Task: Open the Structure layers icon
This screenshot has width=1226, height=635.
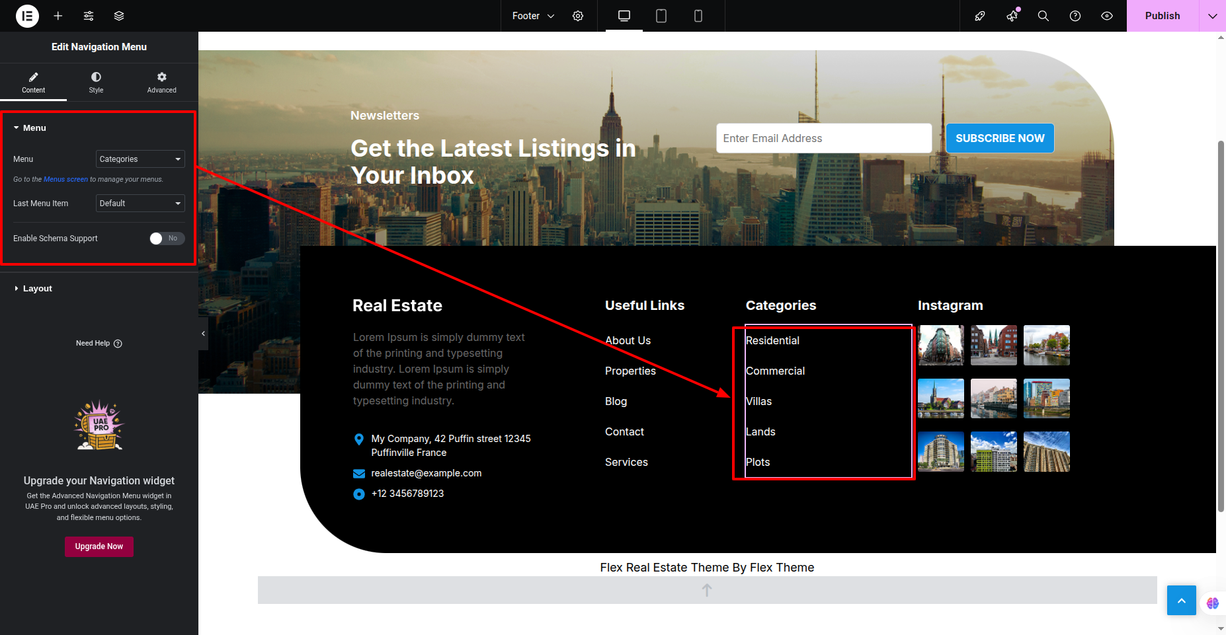Action: pyautogui.click(x=119, y=16)
